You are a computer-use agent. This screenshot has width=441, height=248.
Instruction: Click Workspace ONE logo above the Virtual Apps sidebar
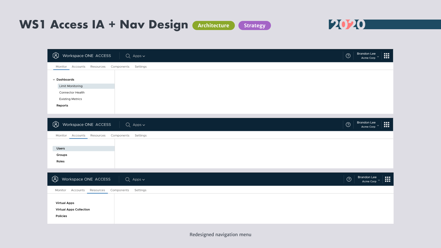pos(55,179)
